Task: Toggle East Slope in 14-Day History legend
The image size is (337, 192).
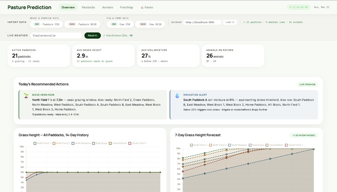Action: (100, 143)
